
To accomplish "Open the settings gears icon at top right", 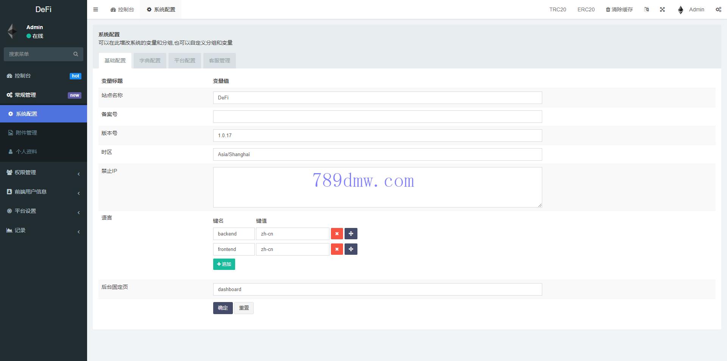I will click(718, 9).
